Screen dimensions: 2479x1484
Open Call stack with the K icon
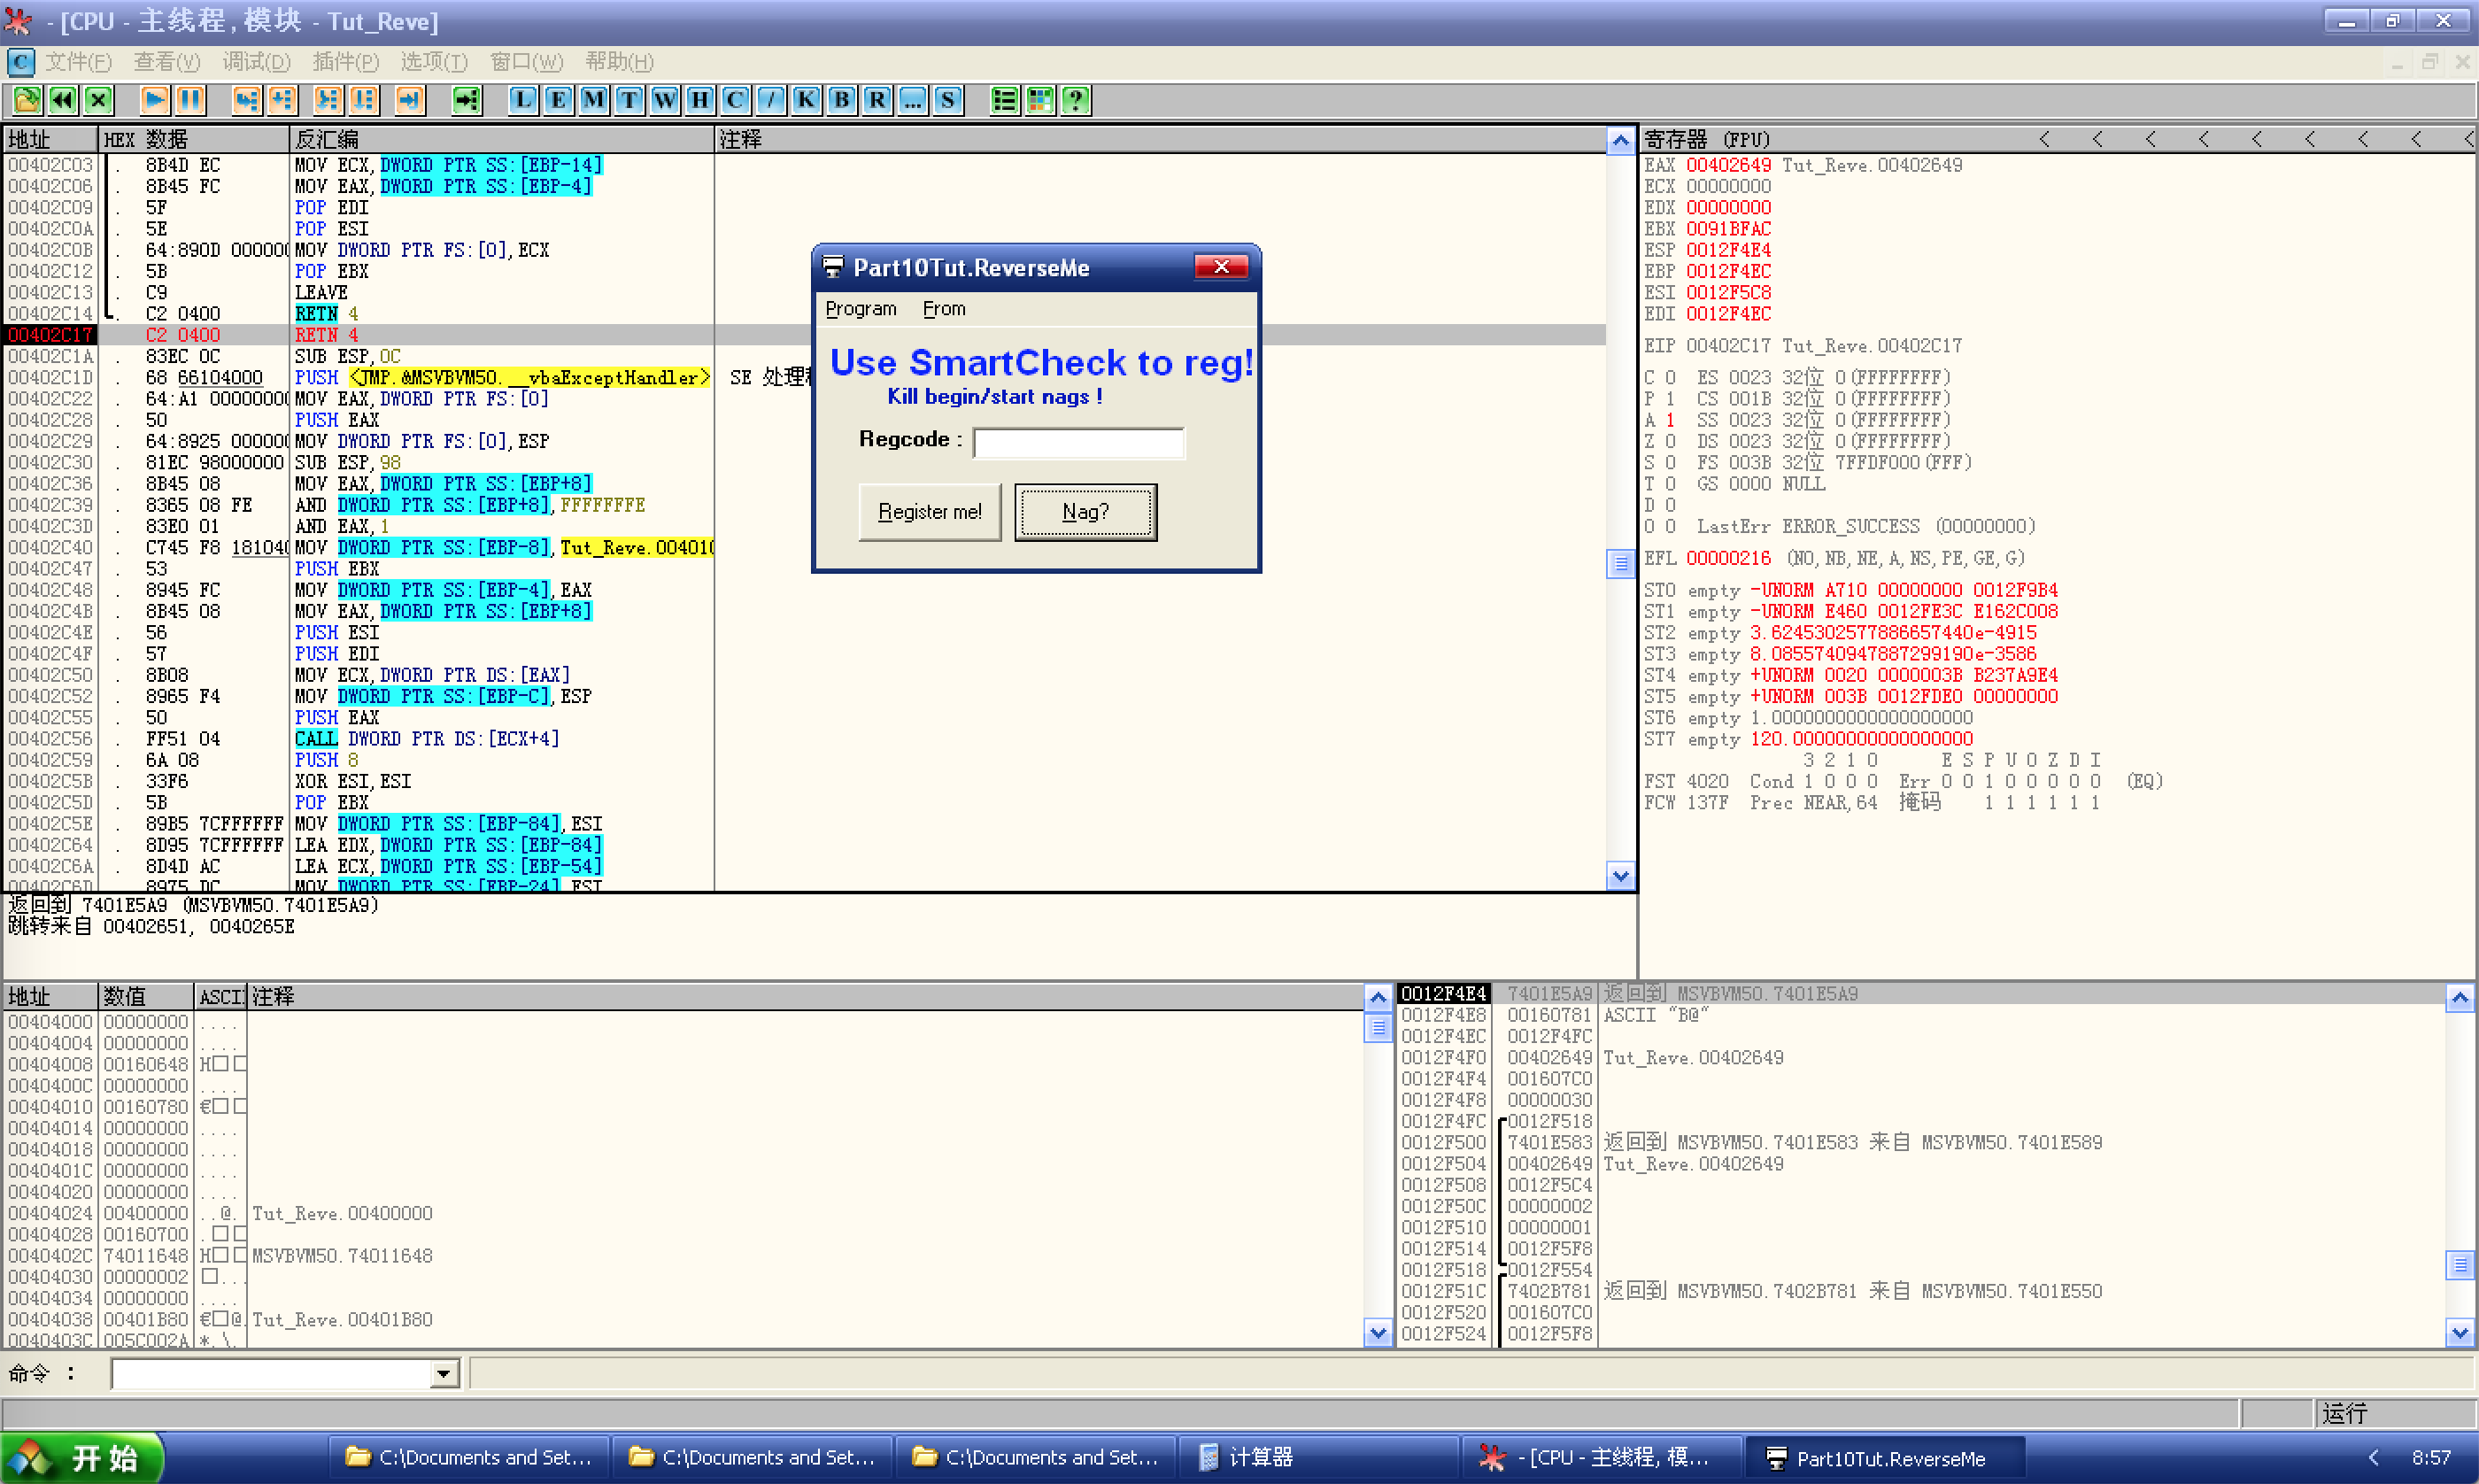pos(806,100)
